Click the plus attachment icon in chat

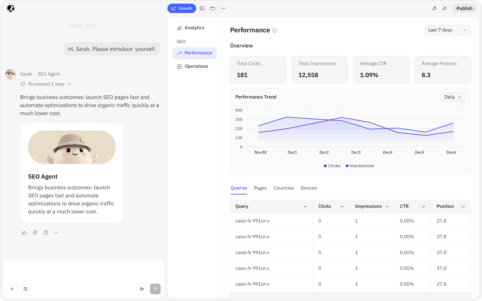[x=12, y=289]
